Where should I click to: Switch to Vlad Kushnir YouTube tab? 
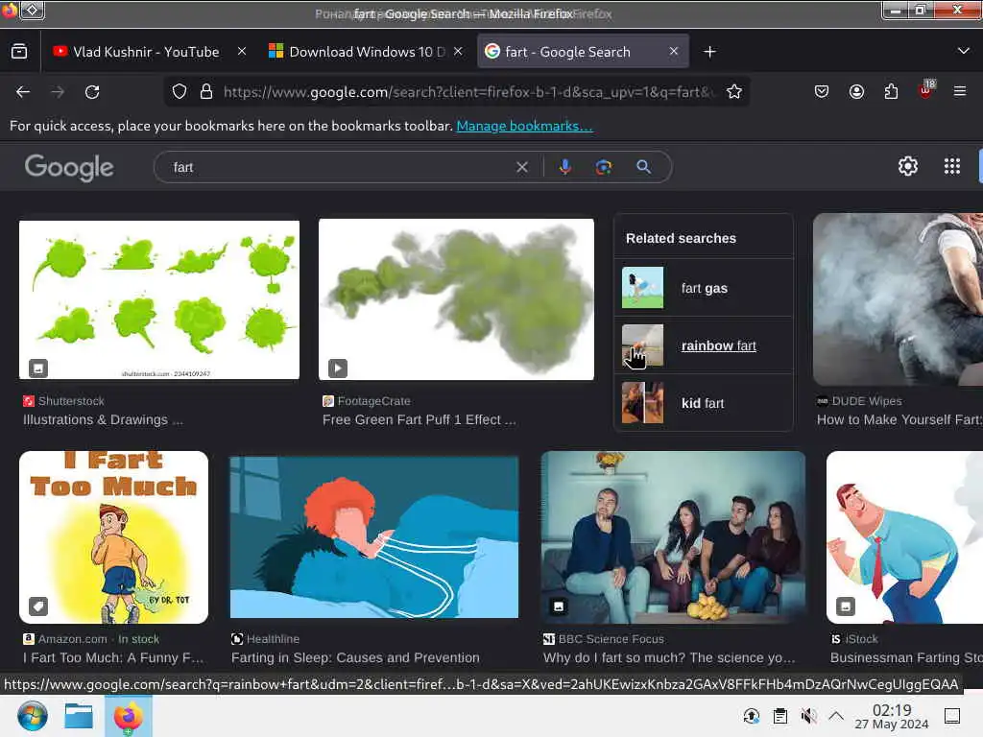point(146,52)
